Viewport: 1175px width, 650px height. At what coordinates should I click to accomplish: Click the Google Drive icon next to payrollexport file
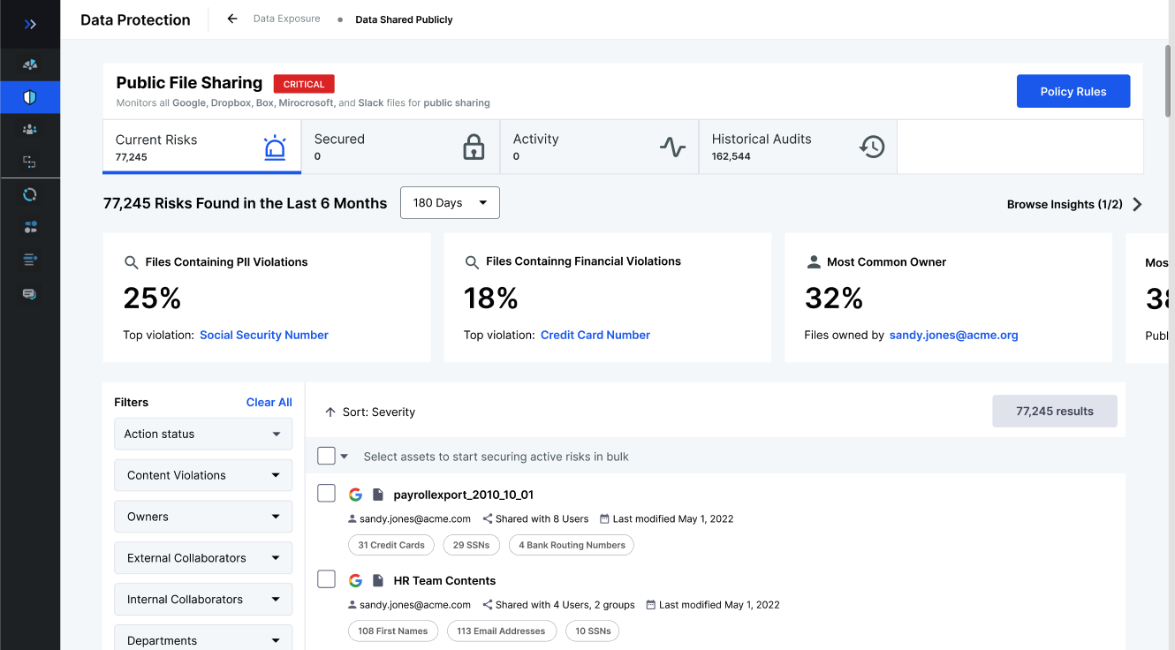pyautogui.click(x=355, y=494)
